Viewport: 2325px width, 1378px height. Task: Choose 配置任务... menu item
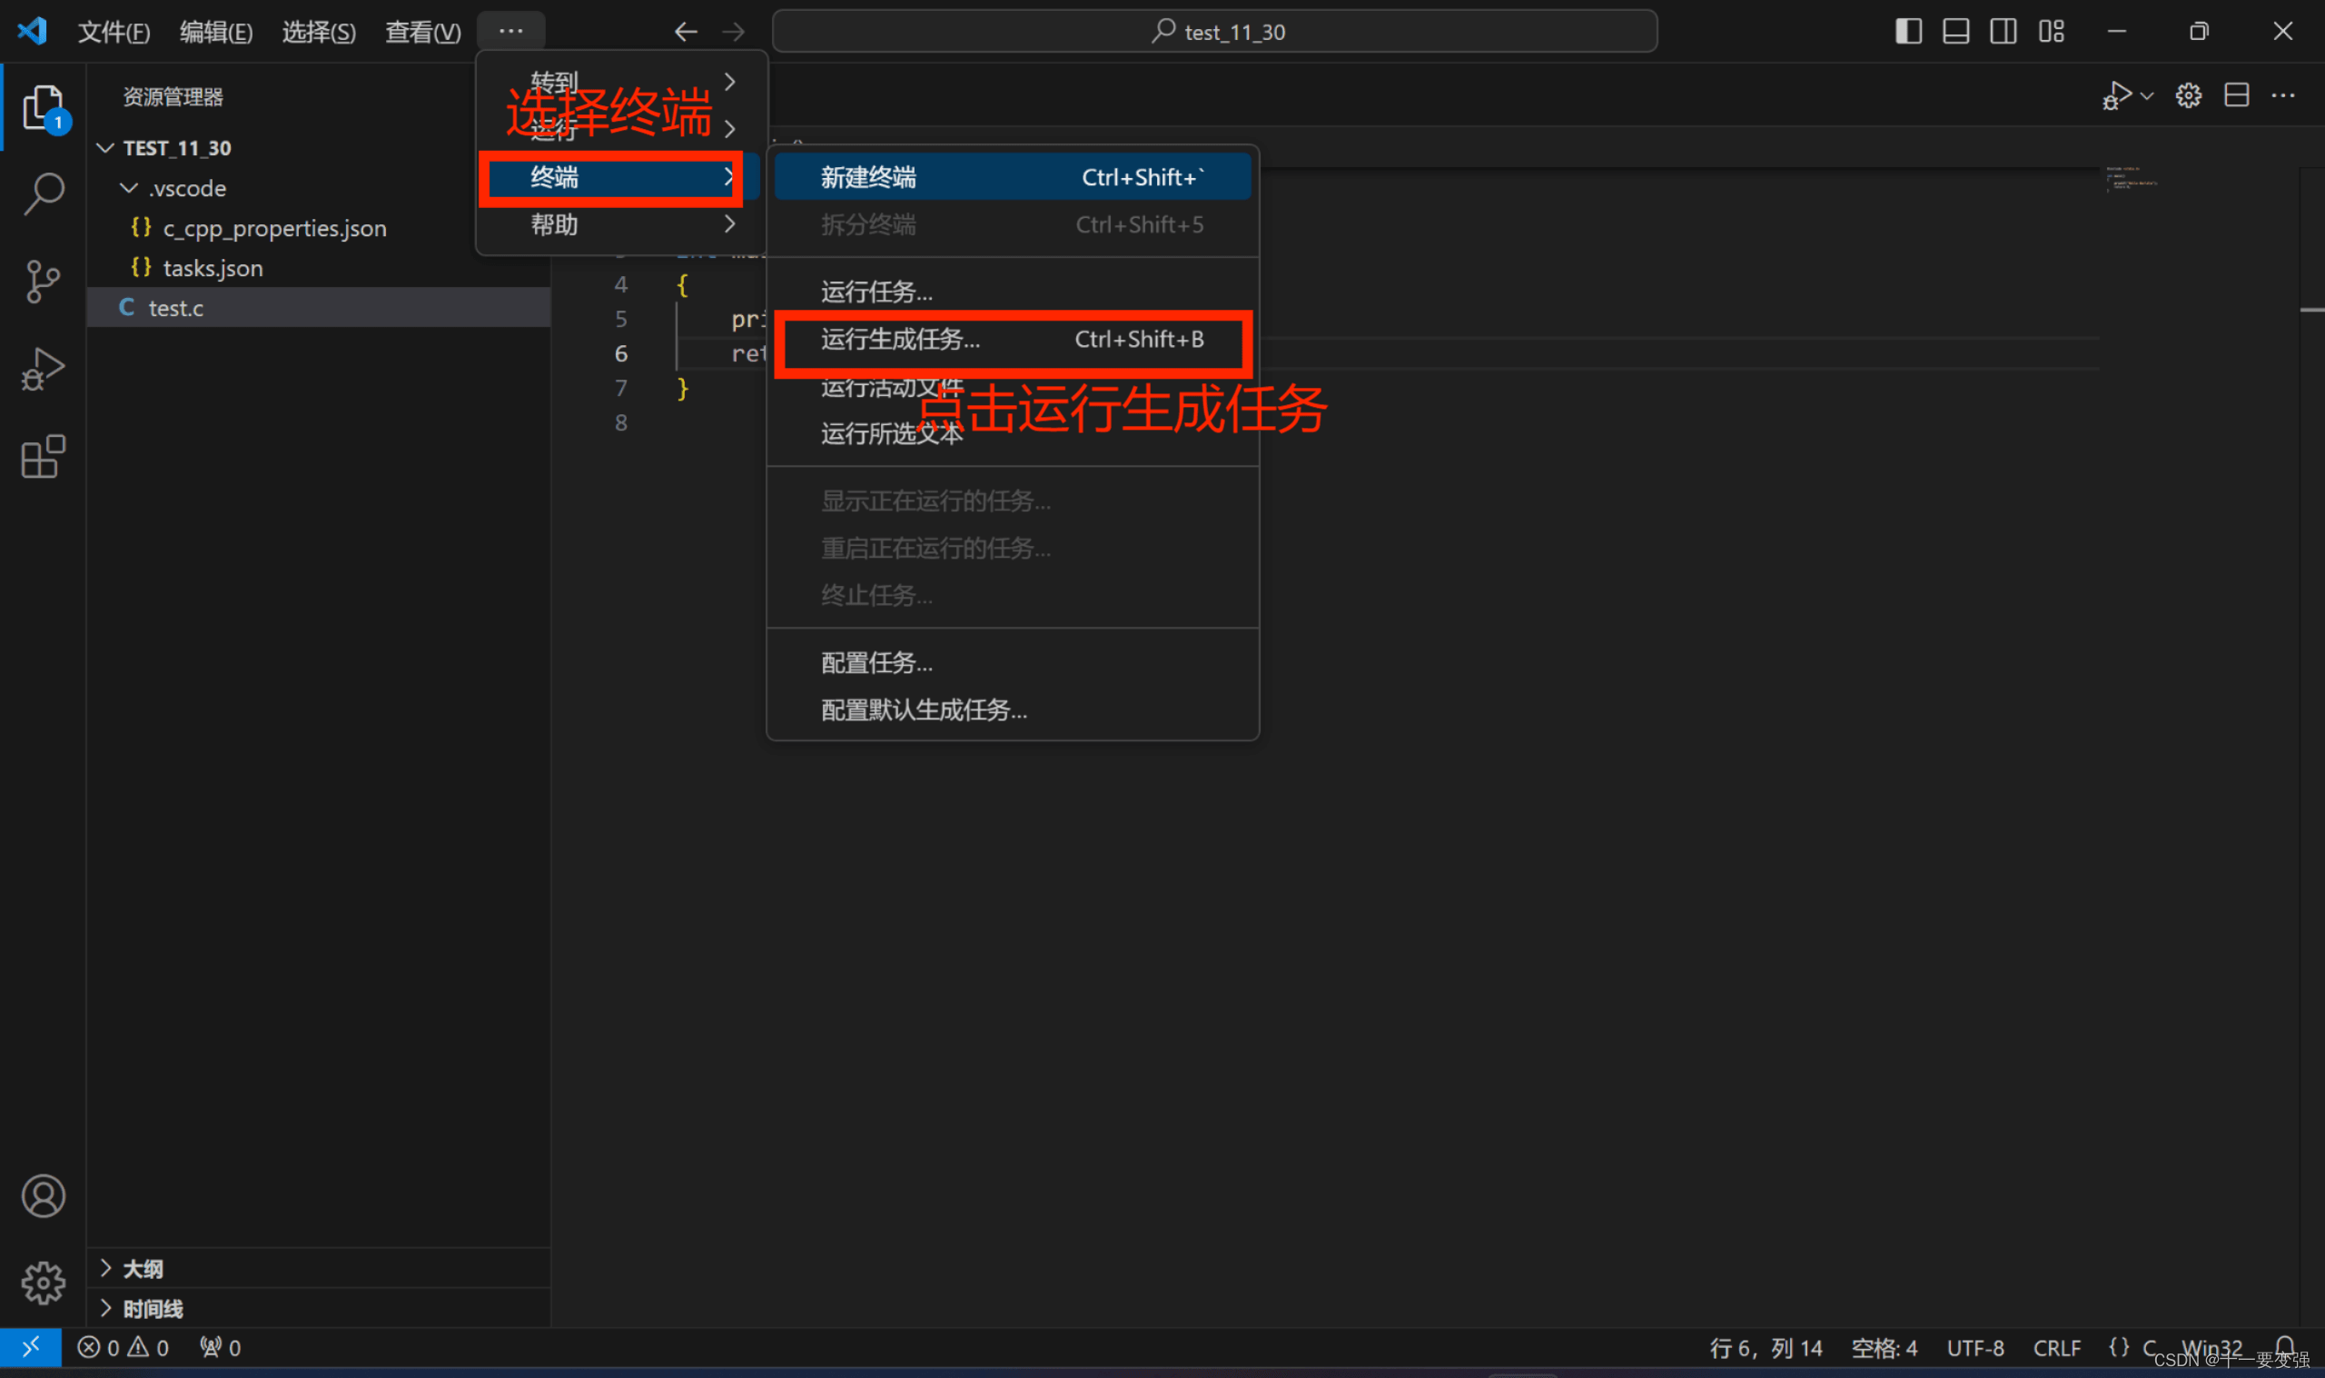click(1013, 662)
